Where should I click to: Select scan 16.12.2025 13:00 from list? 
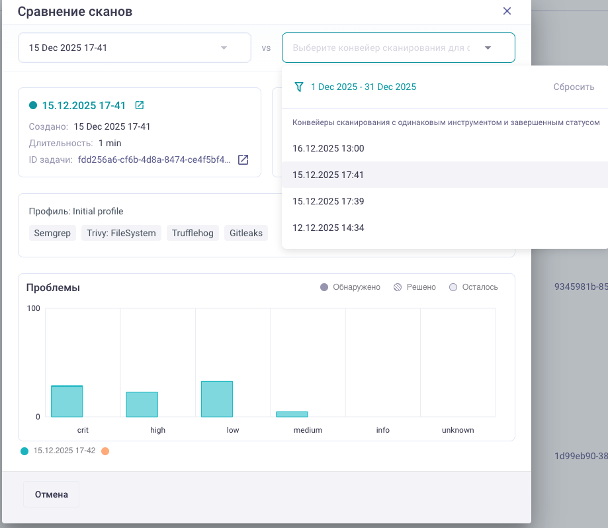328,148
